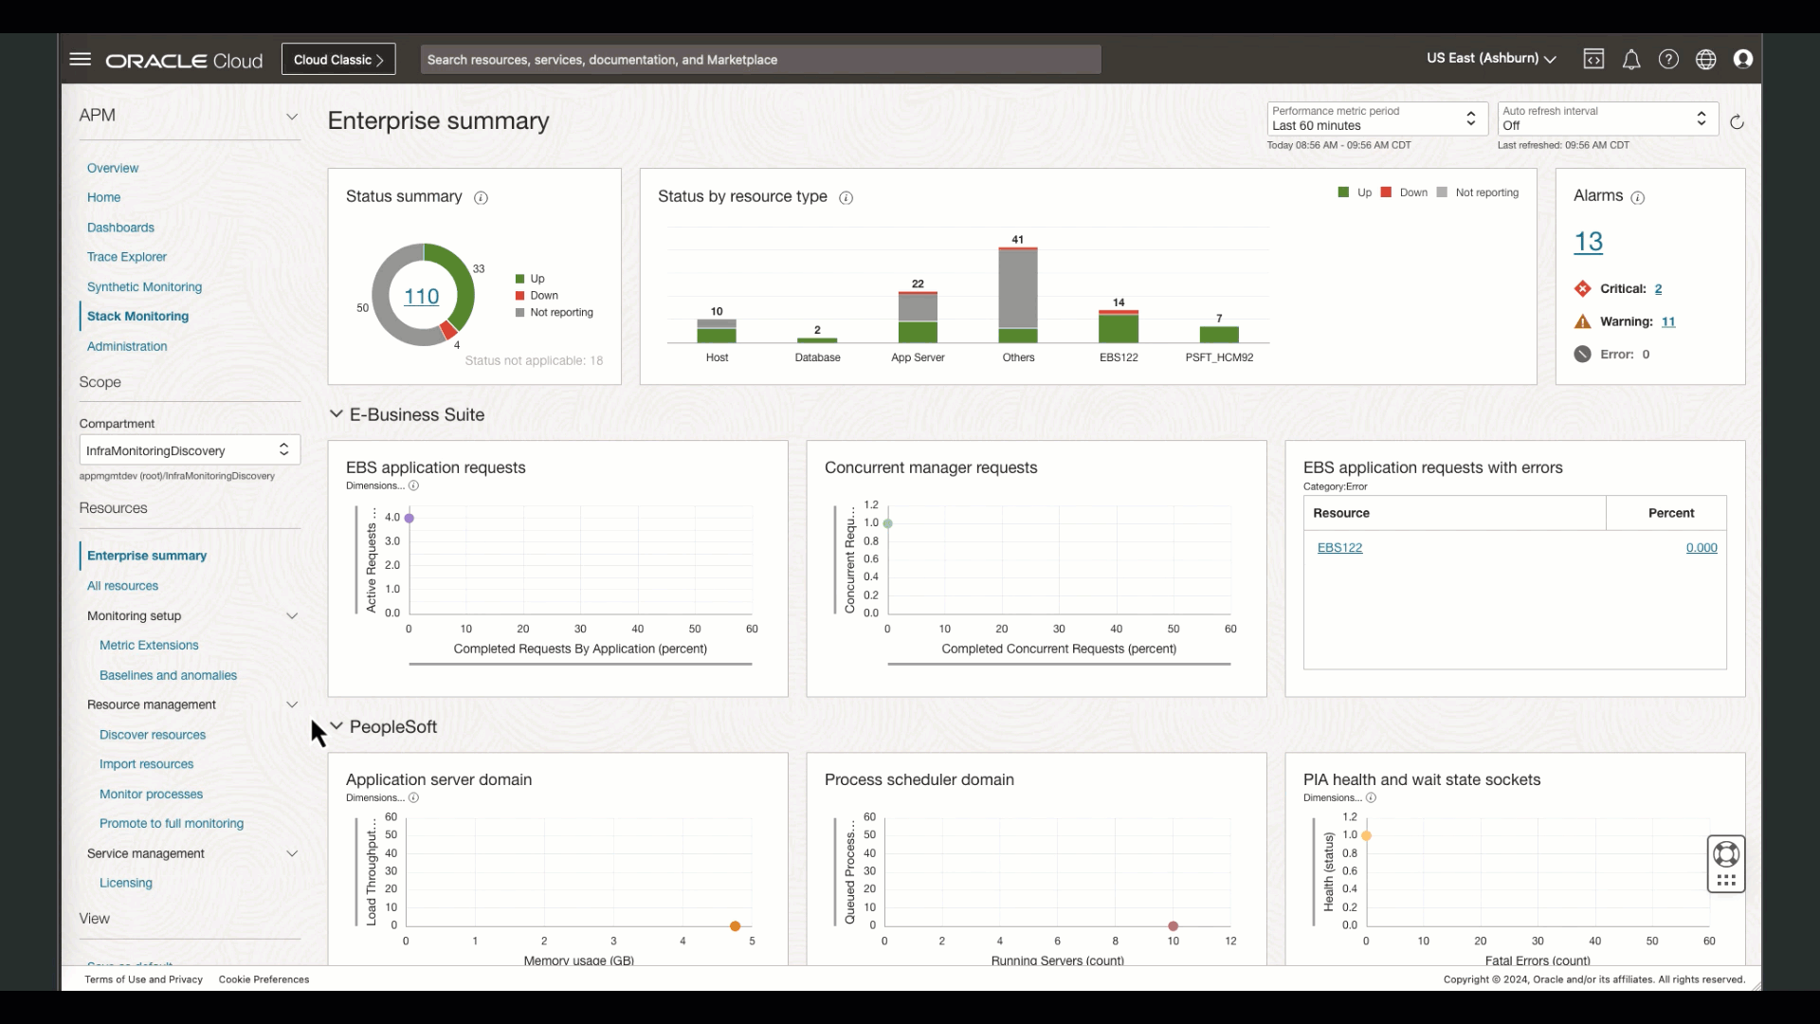
Task: Click the refresh icon beside Auto refresh
Action: (x=1737, y=121)
